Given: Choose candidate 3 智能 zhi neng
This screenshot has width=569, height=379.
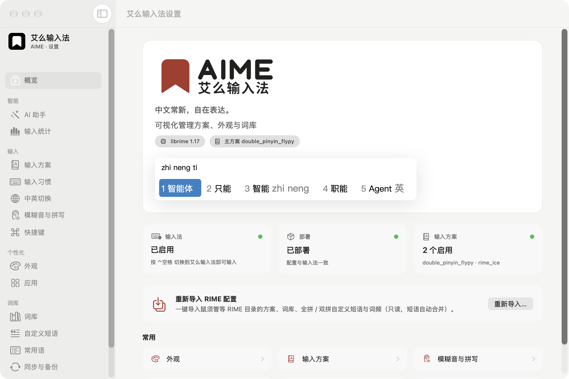Looking at the screenshot, I should click(x=277, y=188).
